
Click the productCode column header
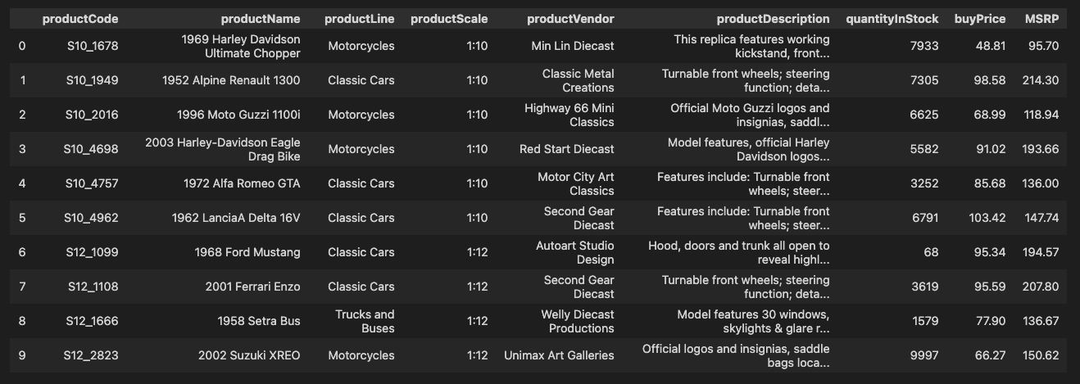[80, 19]
